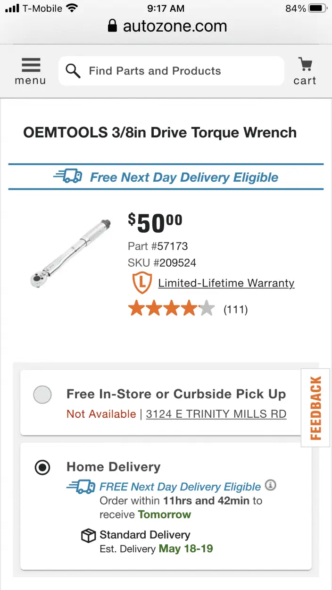Tap the orange warranty shield icon
This screenshot has height=590, width=332.
(142, 283)
